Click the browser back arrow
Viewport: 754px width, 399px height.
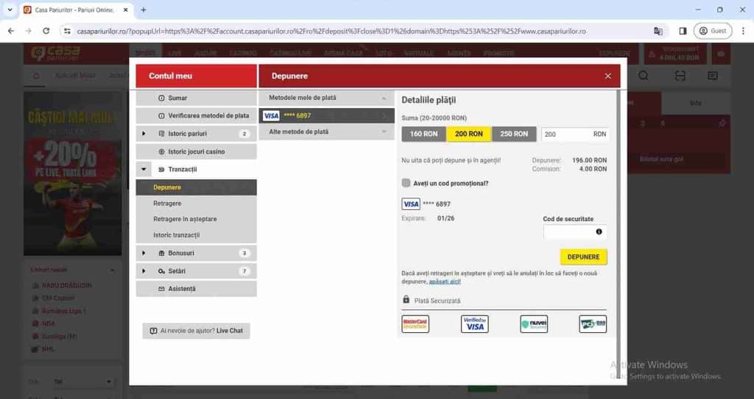pos(10,31)
